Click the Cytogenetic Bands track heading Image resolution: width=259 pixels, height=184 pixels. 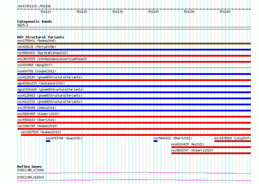35,21
